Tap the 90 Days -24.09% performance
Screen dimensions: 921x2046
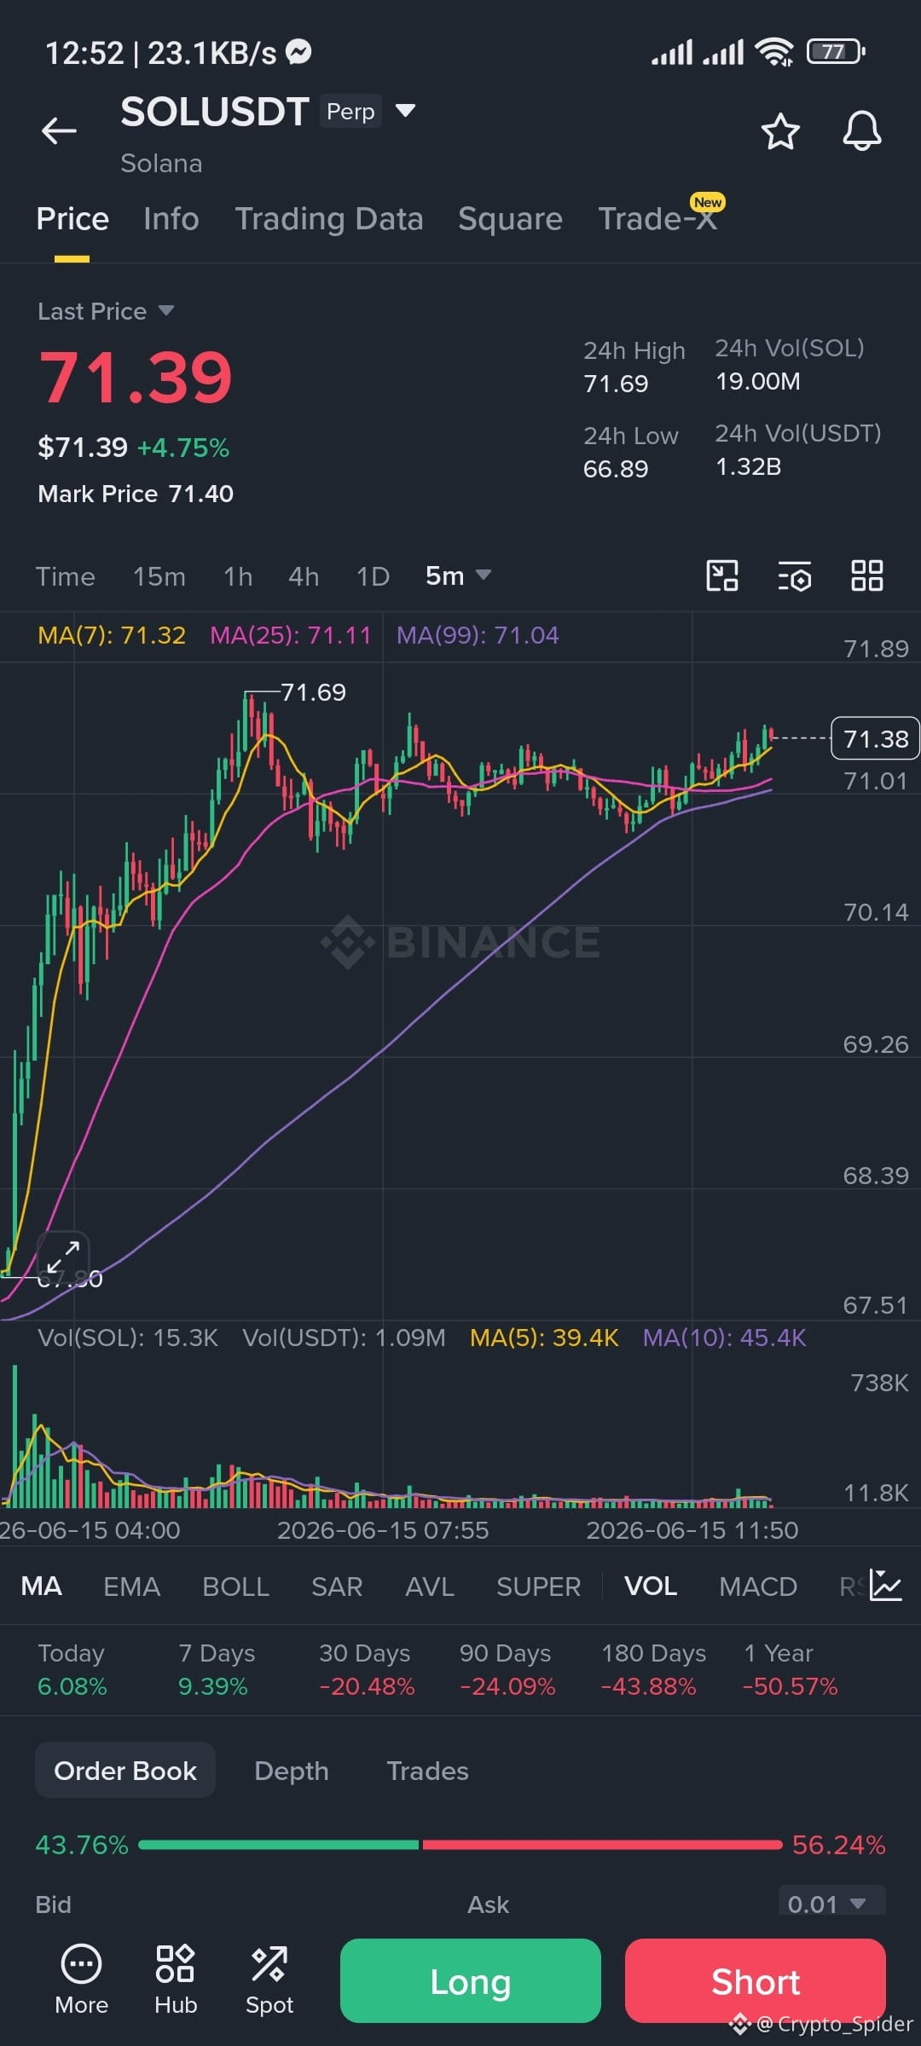point(507,1669)
